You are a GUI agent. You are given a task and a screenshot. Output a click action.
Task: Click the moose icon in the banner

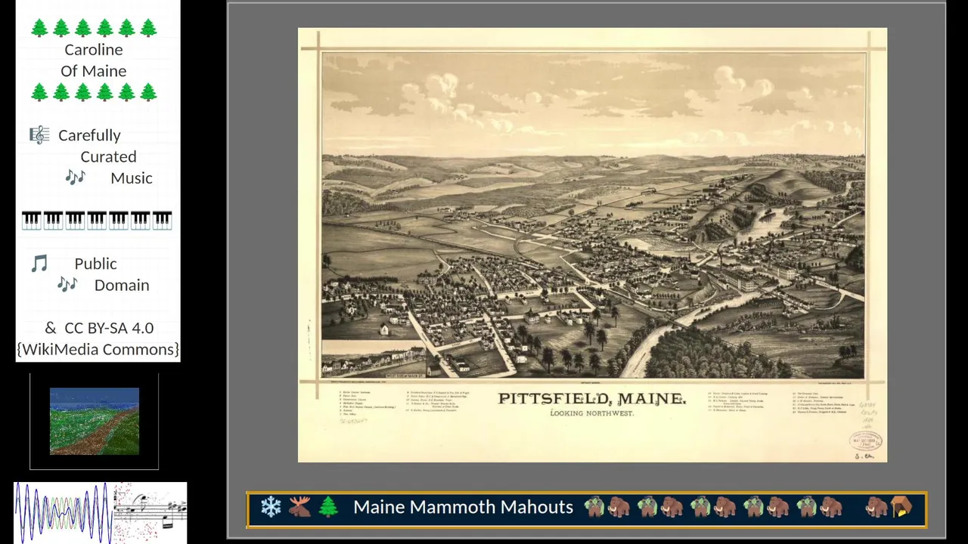[299, 507]
